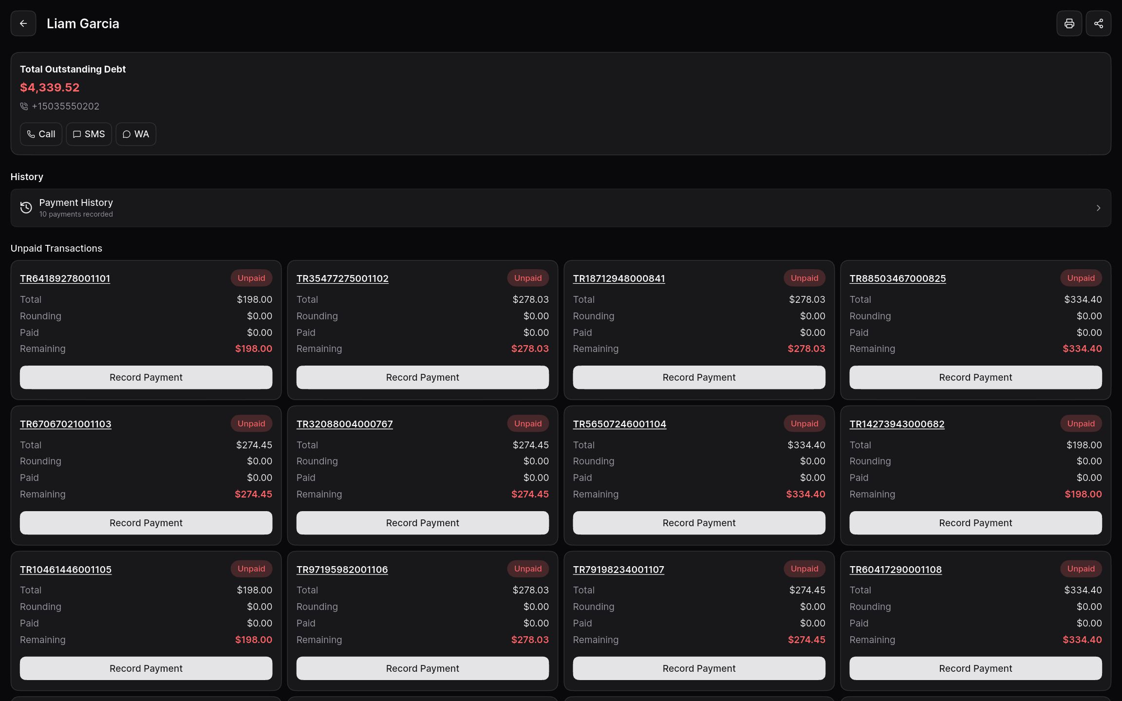Click the $4,339.52 outstanding debt amount

[x=50, y=88]
